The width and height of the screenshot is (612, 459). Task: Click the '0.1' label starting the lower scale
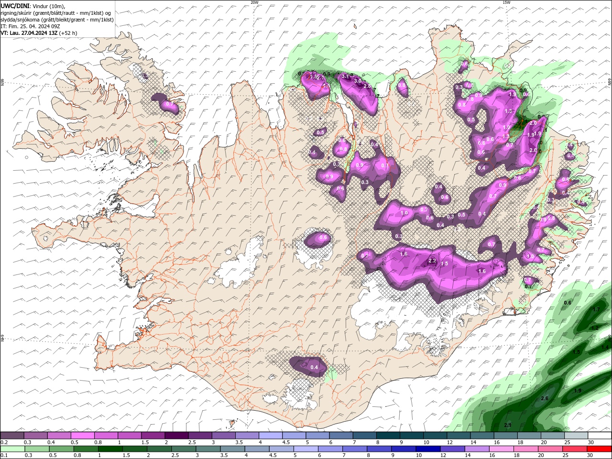tap(3, 456)
